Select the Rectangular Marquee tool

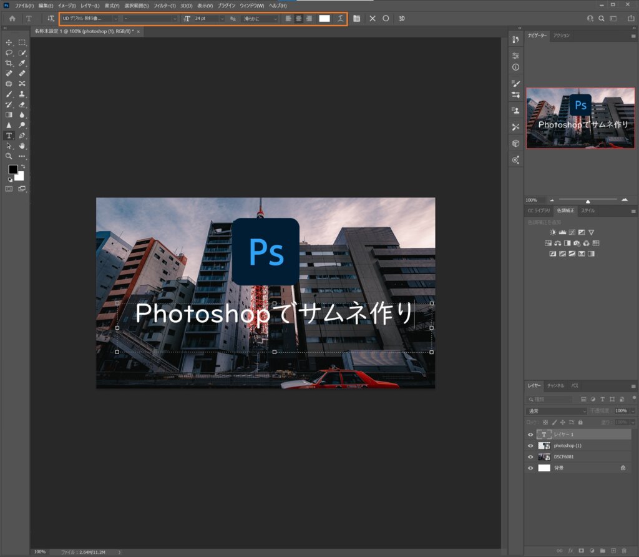coord(22,42)
